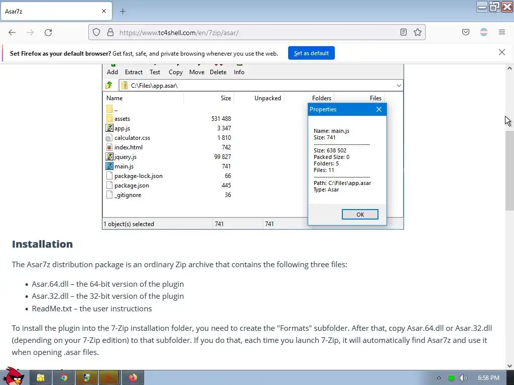
Task: Click the address bar URL field
Action: coord(256,33)
